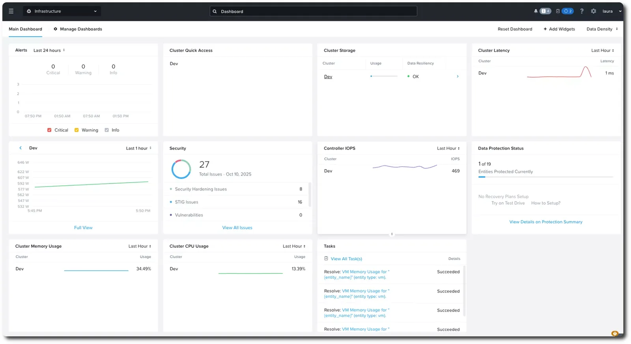631x344 pixels.
Task: Click How to Setup? link
Action: (546, 203)
